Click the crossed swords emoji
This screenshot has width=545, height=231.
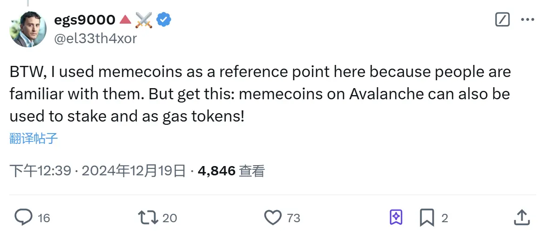(144, 19)
